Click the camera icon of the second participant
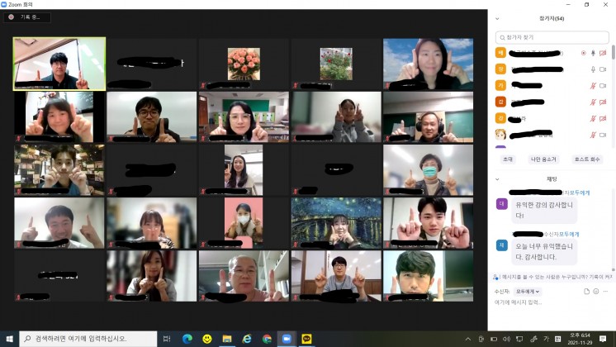 (603, 69)
